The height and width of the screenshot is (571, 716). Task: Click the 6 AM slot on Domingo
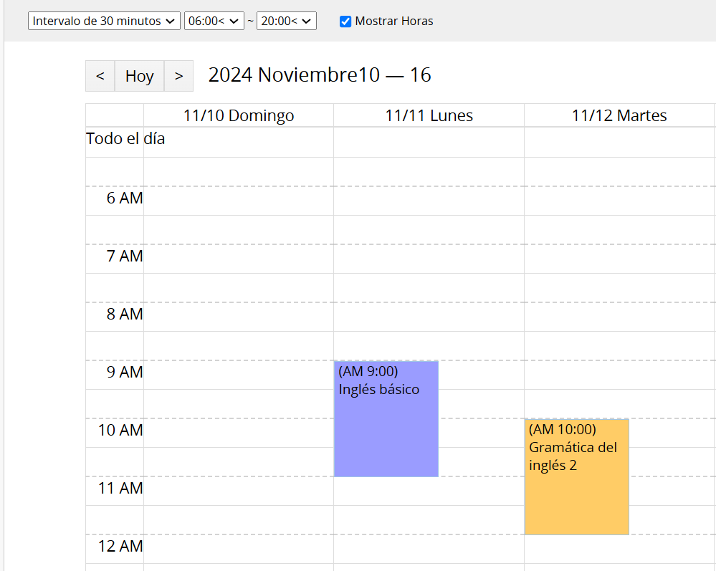[238, 201]
